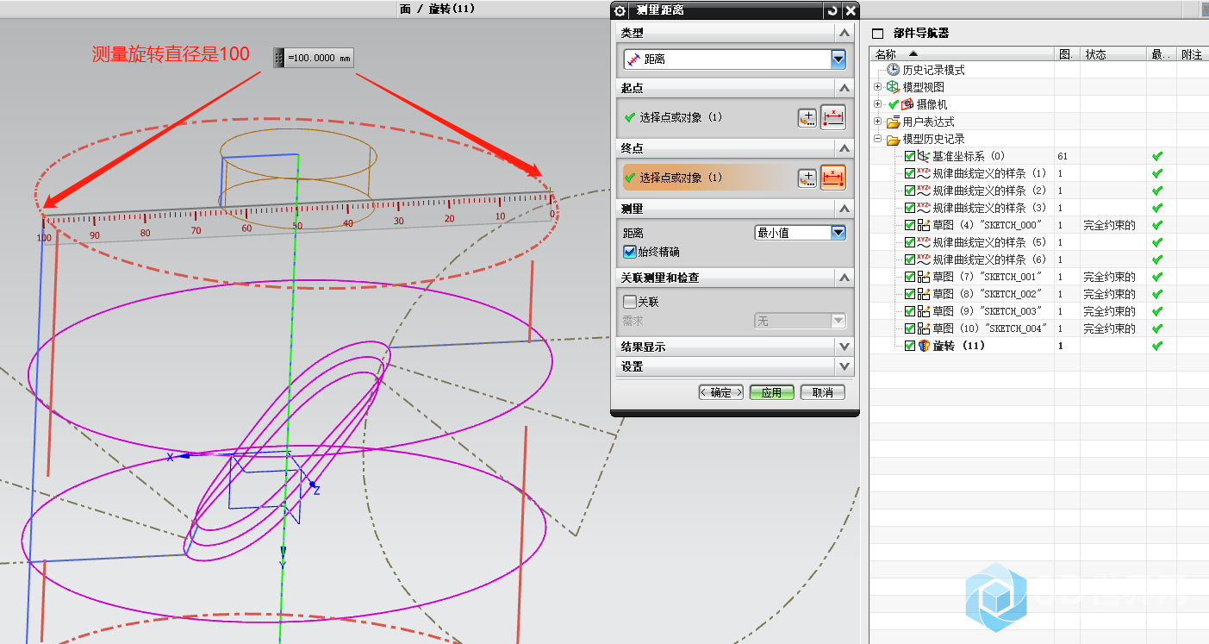Expand the 用户表达式 tree node
Viewport: 1209px width, 644px height.
pyautogui.click(x=878, y=122)
